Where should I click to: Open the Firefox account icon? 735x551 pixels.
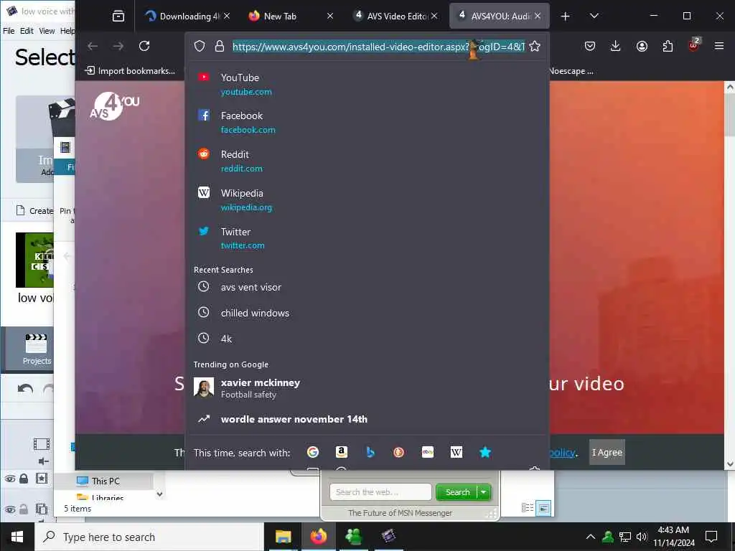coord(642,46)
